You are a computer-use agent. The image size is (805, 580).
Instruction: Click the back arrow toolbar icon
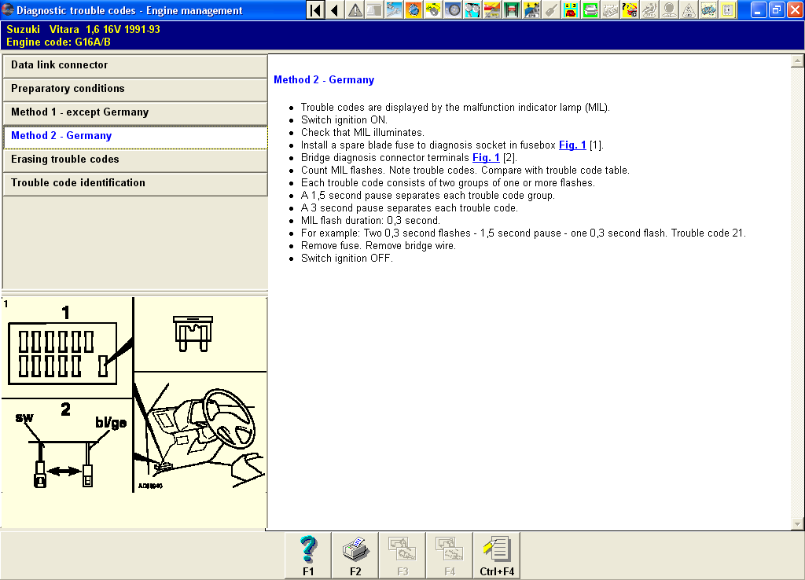point(335,9)
